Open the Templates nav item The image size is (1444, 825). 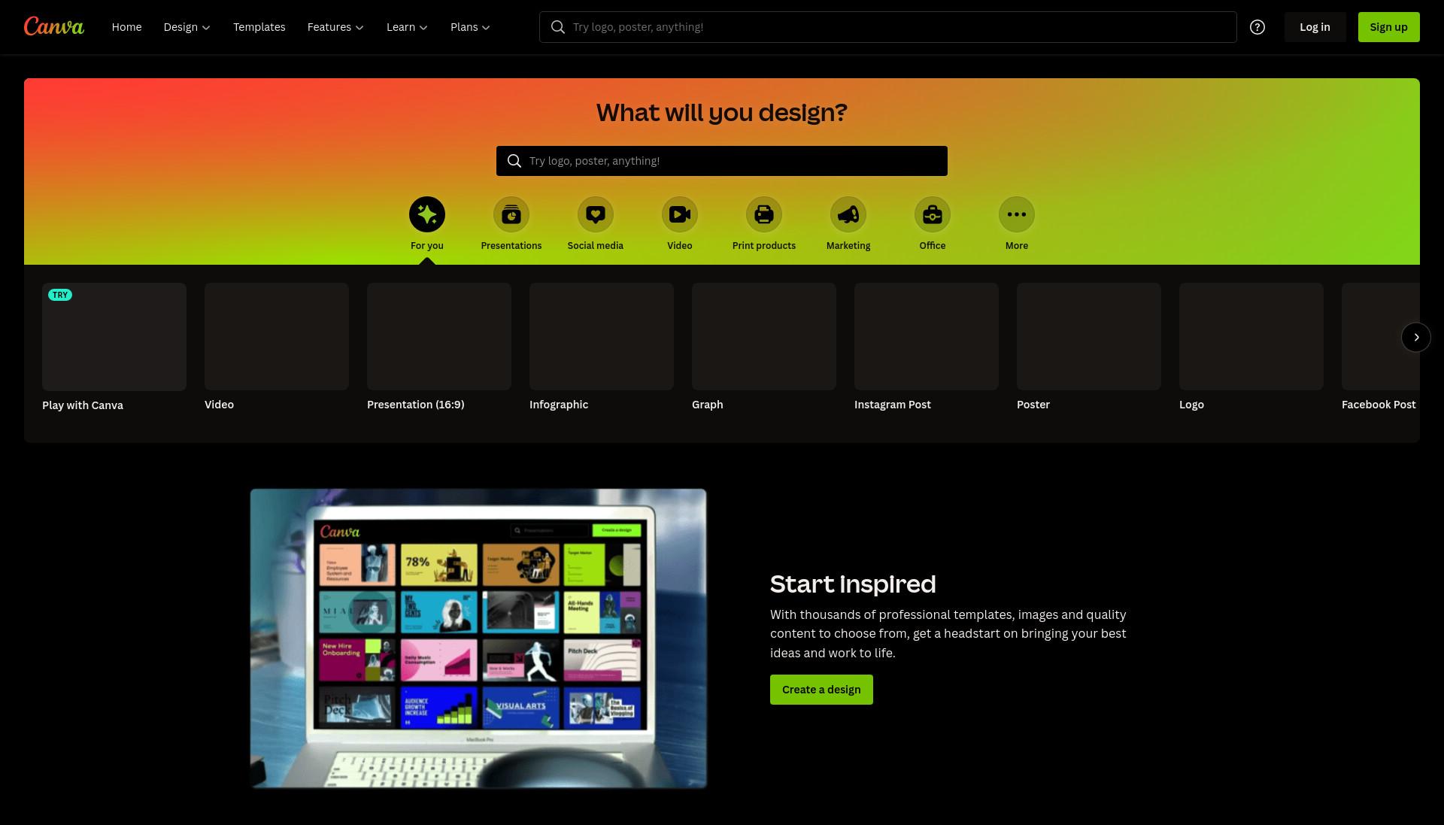259,27
